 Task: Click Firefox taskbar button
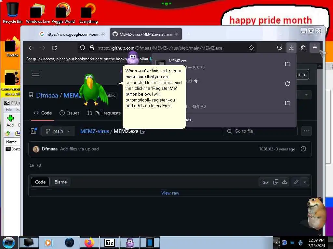tap(89, 243)
